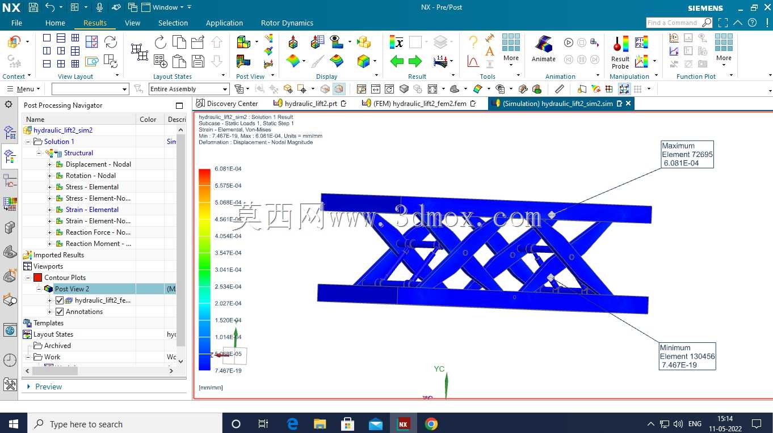Switch to the Application ribbon tab

[224, 23]
